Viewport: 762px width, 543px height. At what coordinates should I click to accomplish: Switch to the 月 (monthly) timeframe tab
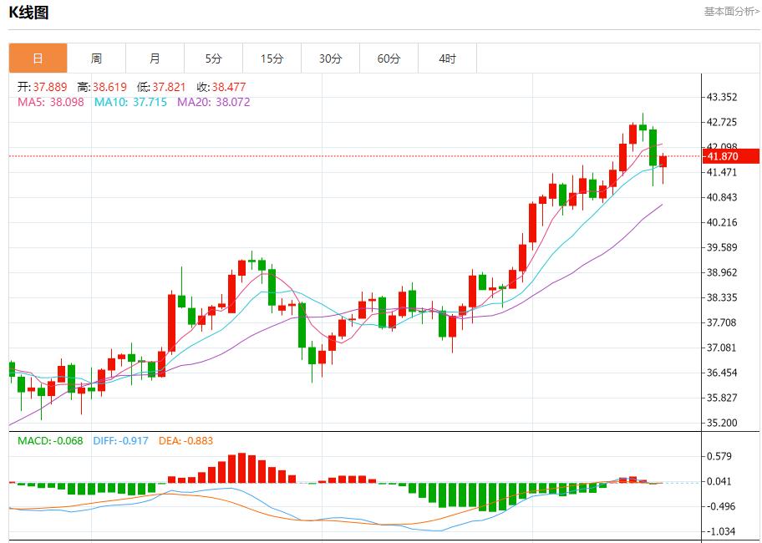[x=154, y=58]
